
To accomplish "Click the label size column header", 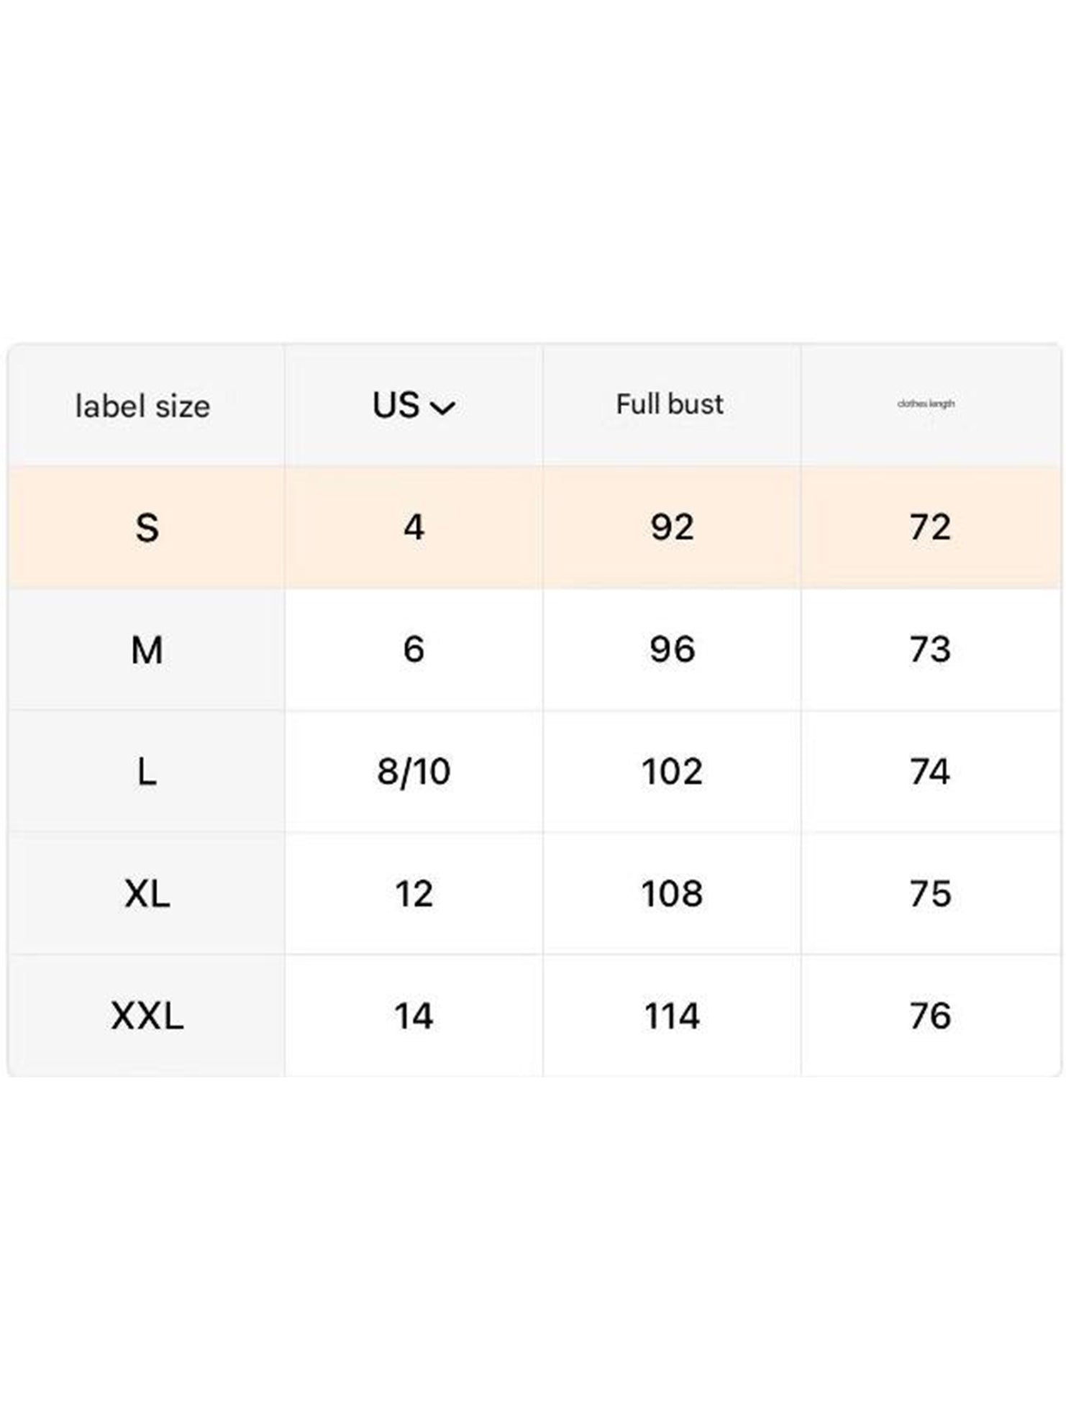I will click(x=142, y=406).
